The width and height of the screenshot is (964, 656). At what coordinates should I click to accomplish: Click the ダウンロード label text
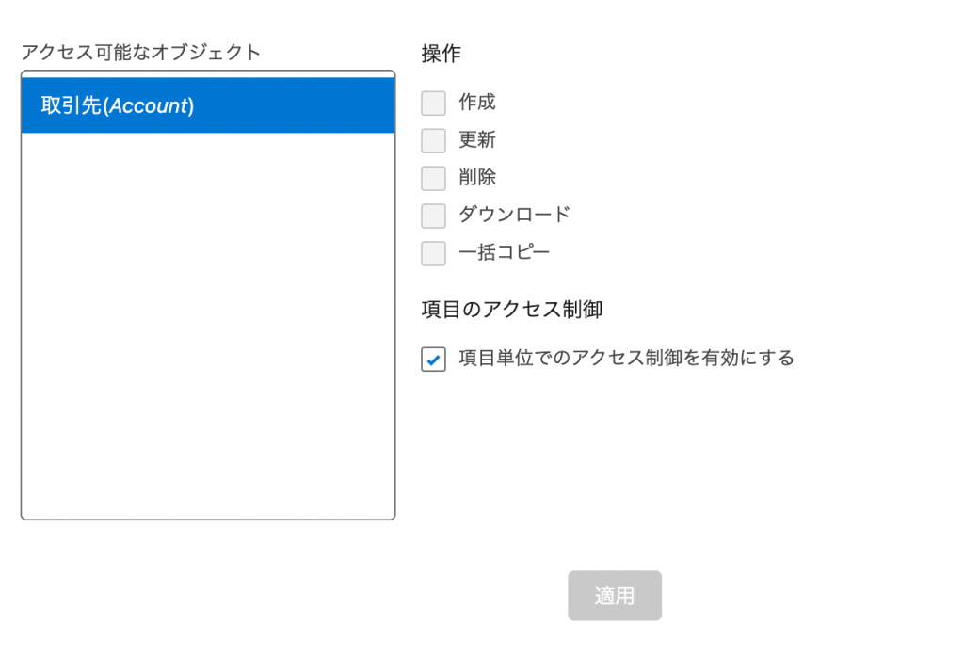pyautogui.click(x=515, y=215)
